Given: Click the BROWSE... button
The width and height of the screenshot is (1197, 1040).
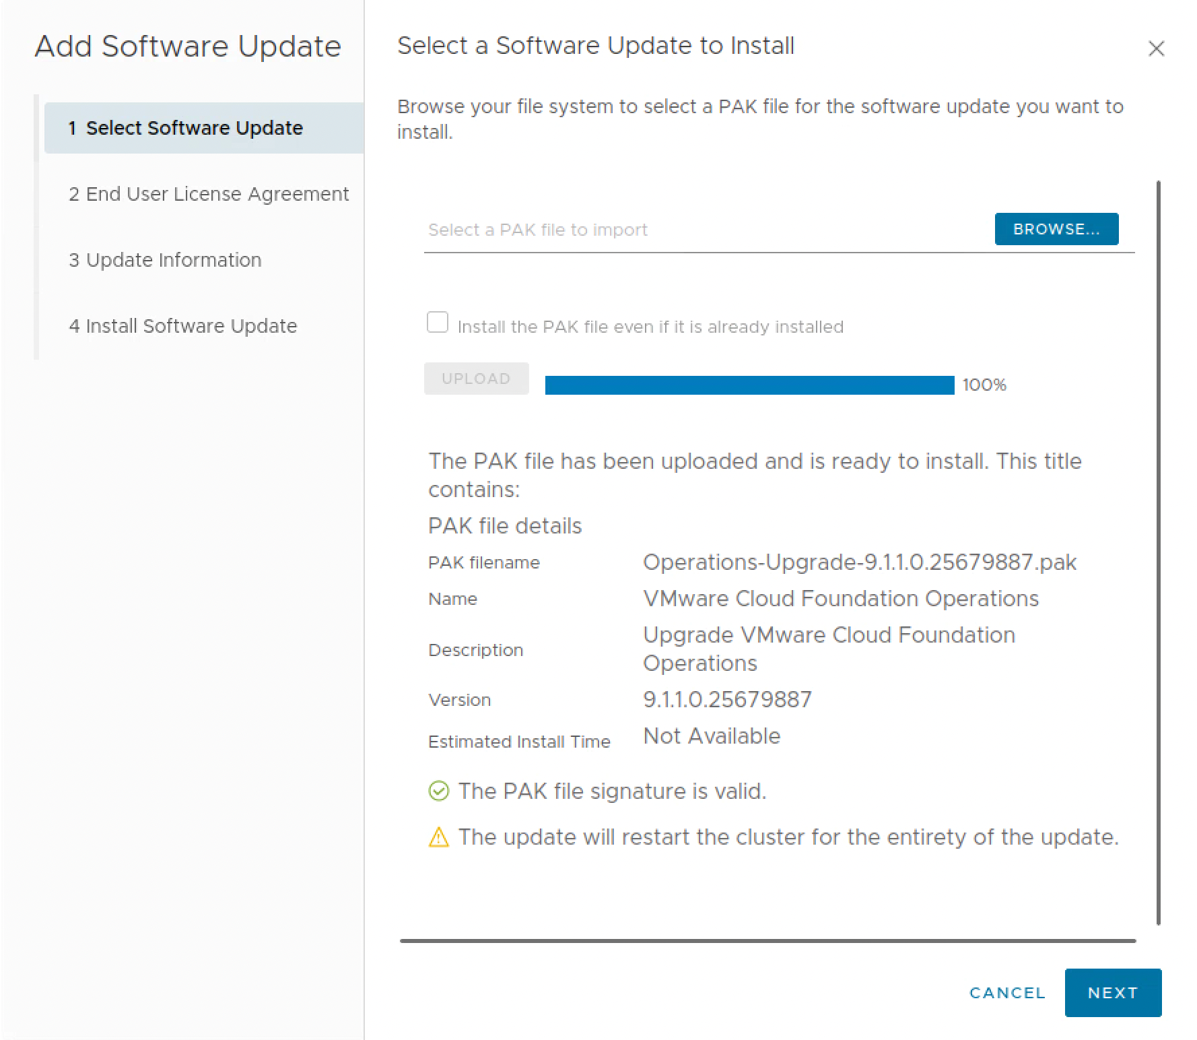Looking at the screenshot, I should pyautogui.click(x=1056, y=229).
